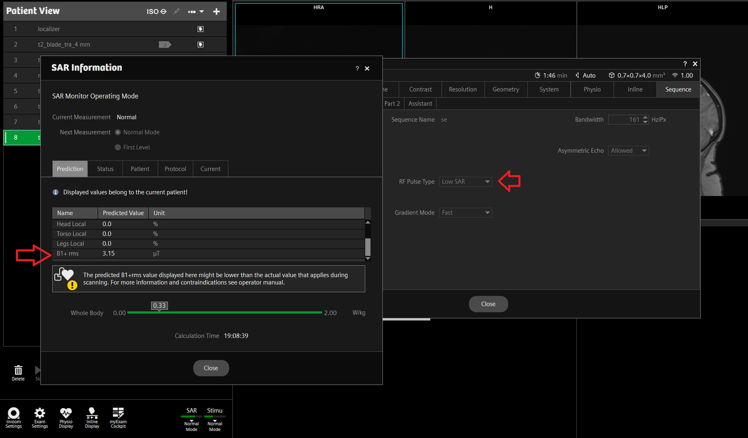Toggle the localizer row square icon
The height and width of the screenshot is (438, 748).
tap(201, 29)
